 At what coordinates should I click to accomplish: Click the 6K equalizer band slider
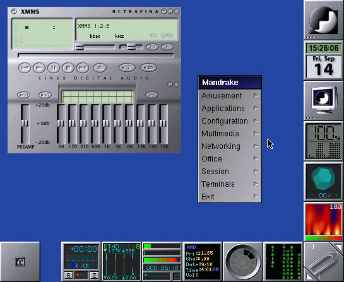[x=129, y=124]
